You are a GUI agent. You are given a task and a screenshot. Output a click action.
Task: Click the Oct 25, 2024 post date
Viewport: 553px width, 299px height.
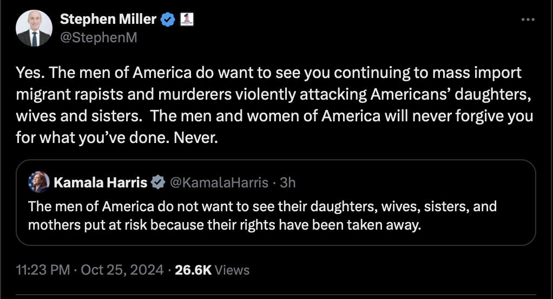click(x=123, y=270)
